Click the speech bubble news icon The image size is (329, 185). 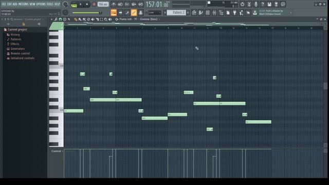283,4
